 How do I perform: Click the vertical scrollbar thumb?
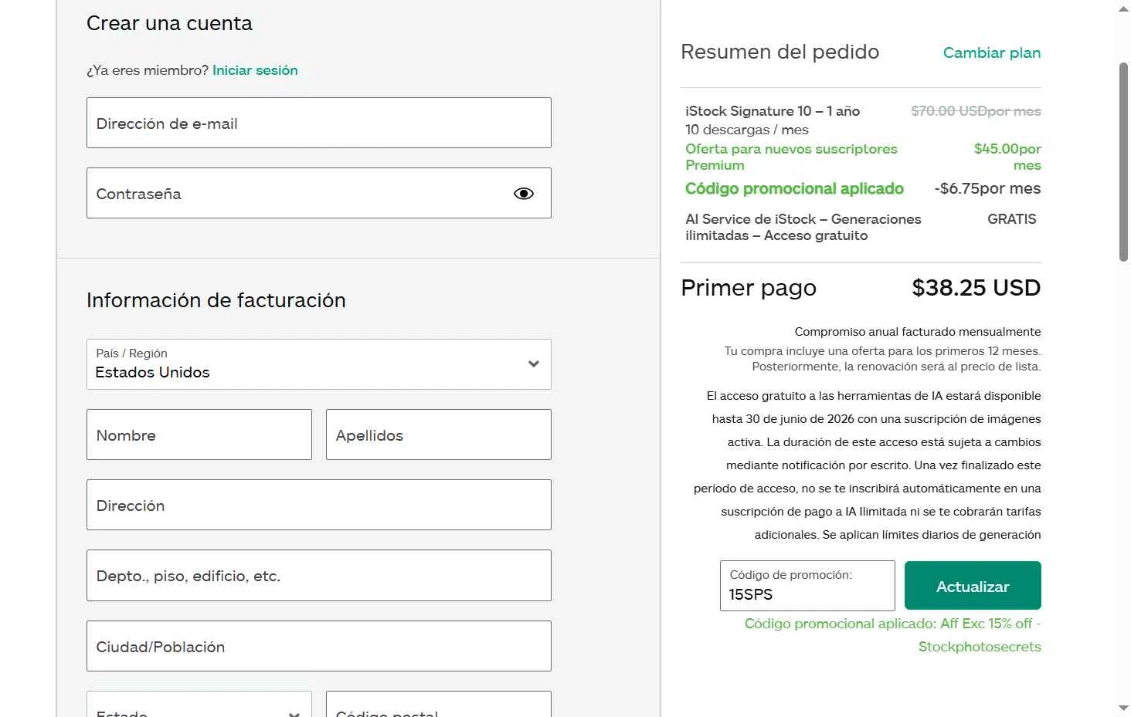pyautogui.click(x=1123, y=162)
